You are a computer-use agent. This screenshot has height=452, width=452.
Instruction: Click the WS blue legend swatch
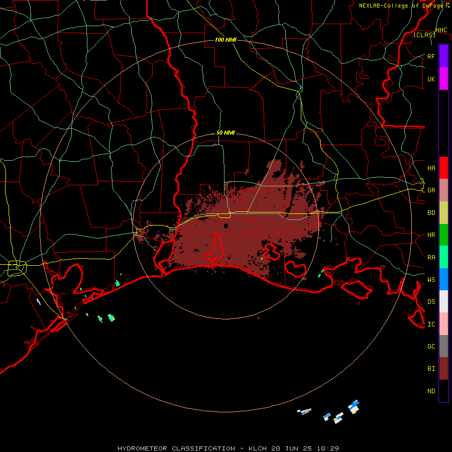click(x=443, y=279)
